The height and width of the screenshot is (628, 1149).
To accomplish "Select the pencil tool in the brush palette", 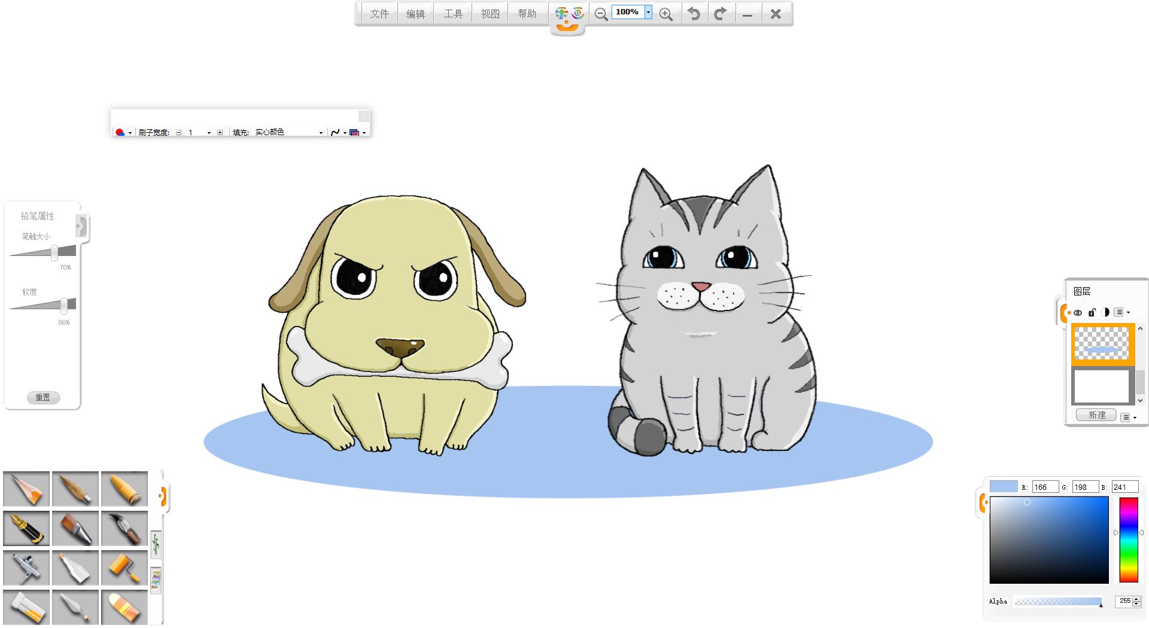I will click(x=26, y=489).
